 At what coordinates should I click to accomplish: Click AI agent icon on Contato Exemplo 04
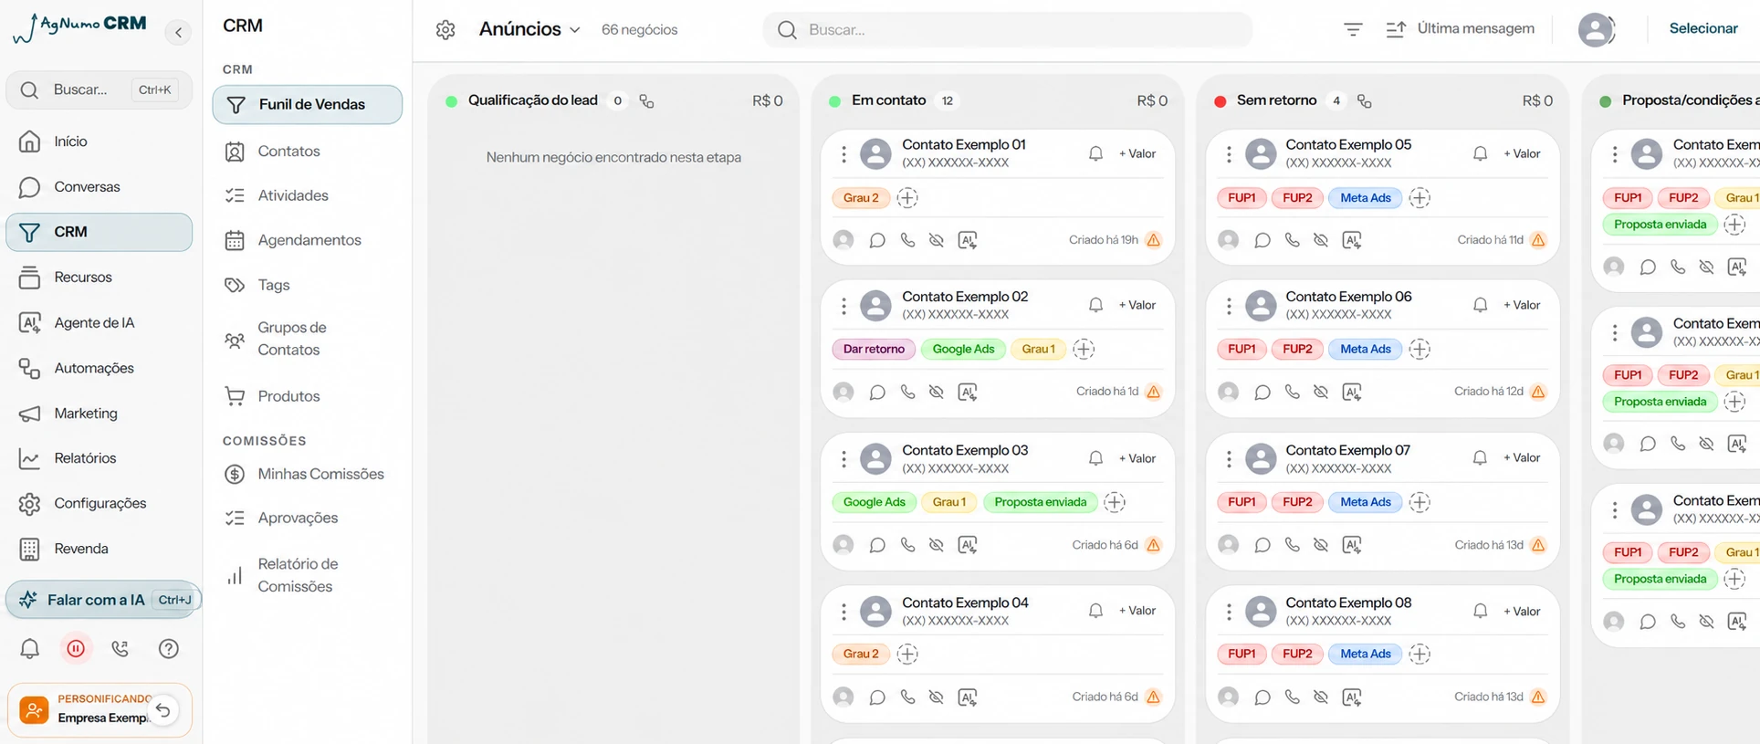tap(968, 697)
